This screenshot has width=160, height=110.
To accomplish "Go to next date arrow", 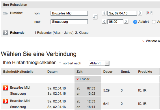I will pyautogui.click(x=140, y=13).
